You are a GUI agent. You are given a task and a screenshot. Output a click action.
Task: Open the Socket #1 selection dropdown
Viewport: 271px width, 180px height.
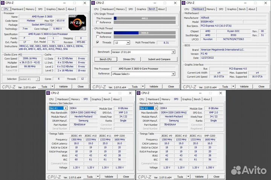(38, 79)
